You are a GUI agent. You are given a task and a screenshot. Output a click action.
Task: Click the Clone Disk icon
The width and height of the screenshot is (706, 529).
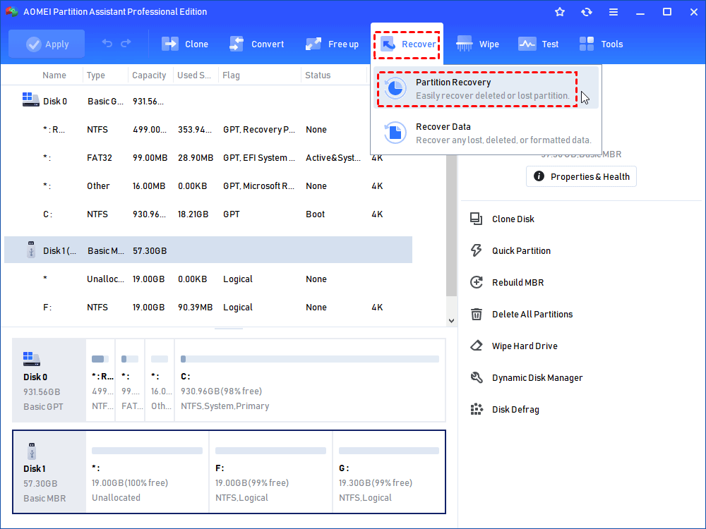(476, 219)
